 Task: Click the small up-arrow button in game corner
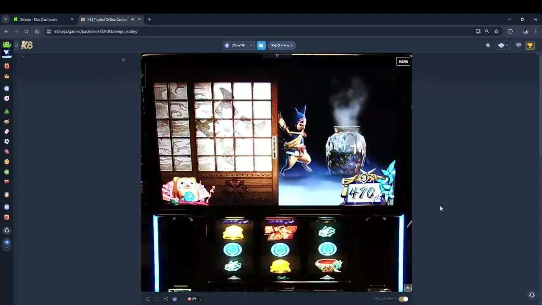407,288
